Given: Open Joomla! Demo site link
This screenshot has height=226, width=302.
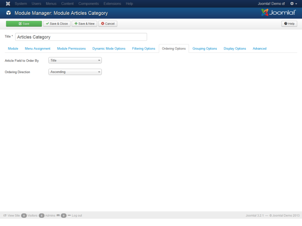Looking at the screenshot, I should click(x=271, y=4).
